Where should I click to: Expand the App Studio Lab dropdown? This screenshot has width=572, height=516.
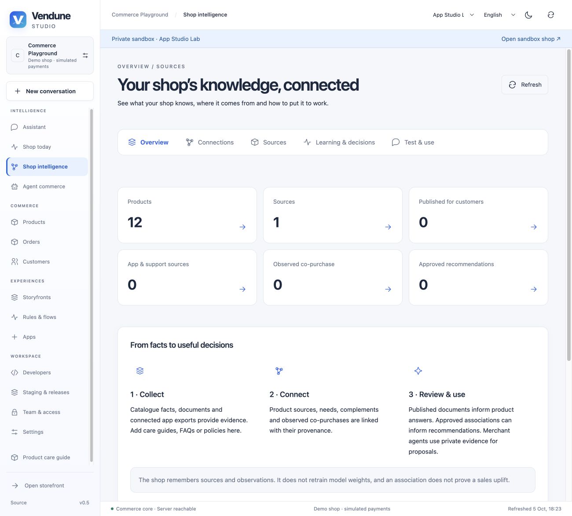(453, 15)
